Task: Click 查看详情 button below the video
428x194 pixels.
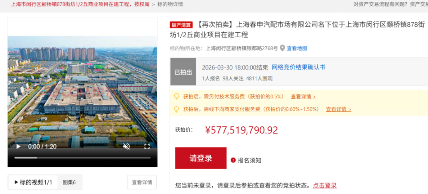Action: pos(142,182)
